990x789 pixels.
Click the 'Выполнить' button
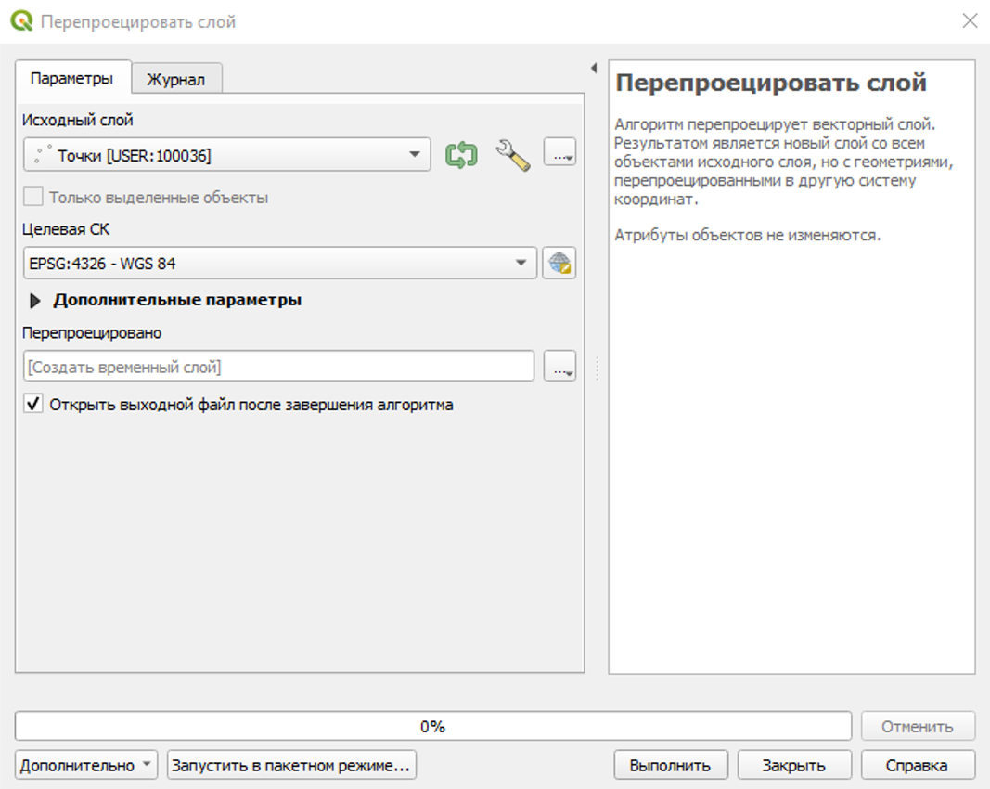[x=670, y=766]
